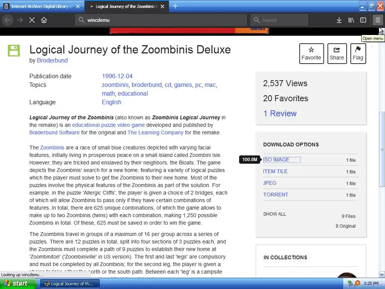Toggle the sidebar icon in toolbar

[x=363, y=20]
